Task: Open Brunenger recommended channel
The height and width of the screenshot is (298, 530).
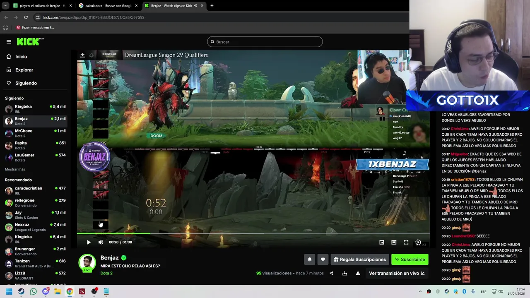Action: click(x=35, y=251)
